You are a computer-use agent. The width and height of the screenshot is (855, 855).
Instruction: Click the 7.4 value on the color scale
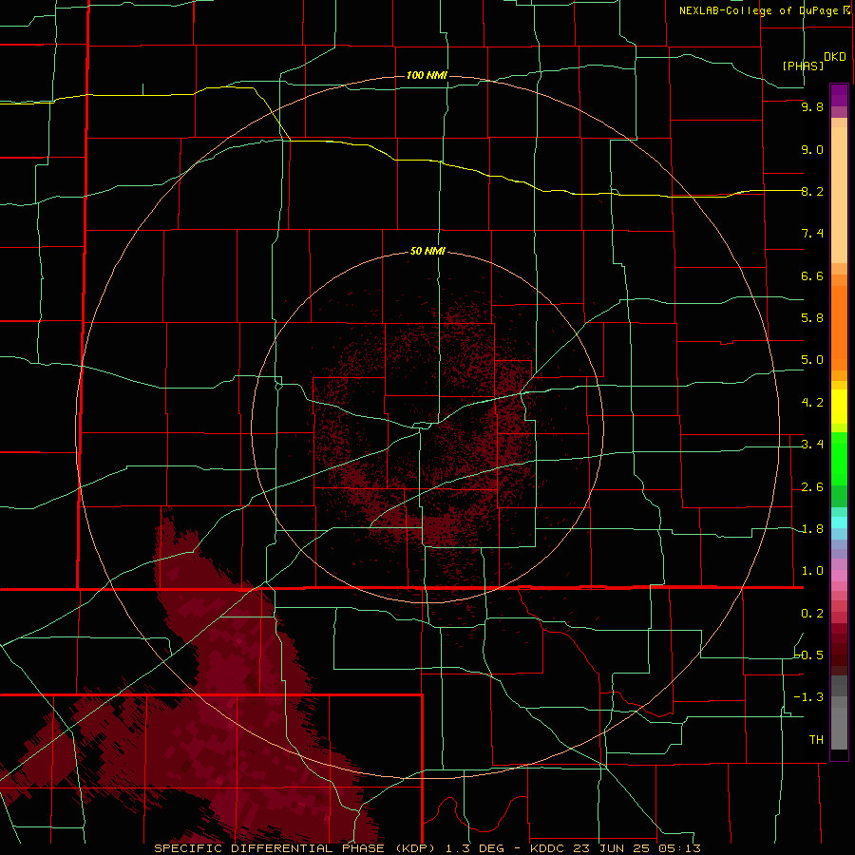[x=812, y=234]
